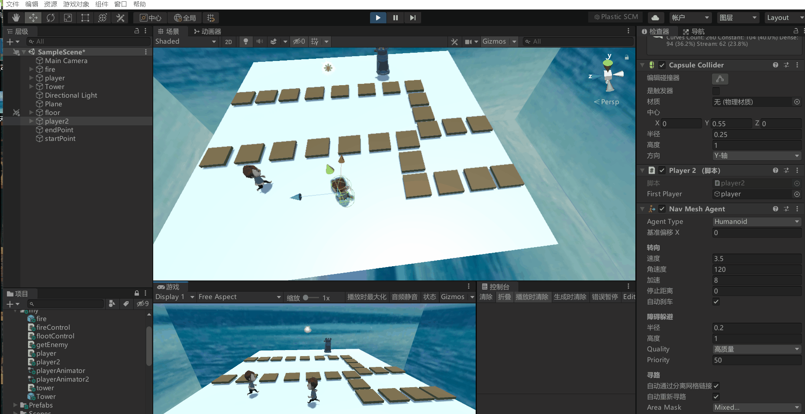Open obstacle avoidance Quality dropdown

click(x=757, y=349)
